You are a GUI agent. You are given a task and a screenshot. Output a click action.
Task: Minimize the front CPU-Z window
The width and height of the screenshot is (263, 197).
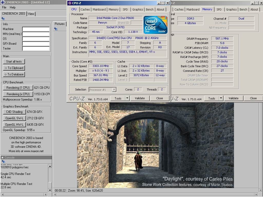click(159, 3)
